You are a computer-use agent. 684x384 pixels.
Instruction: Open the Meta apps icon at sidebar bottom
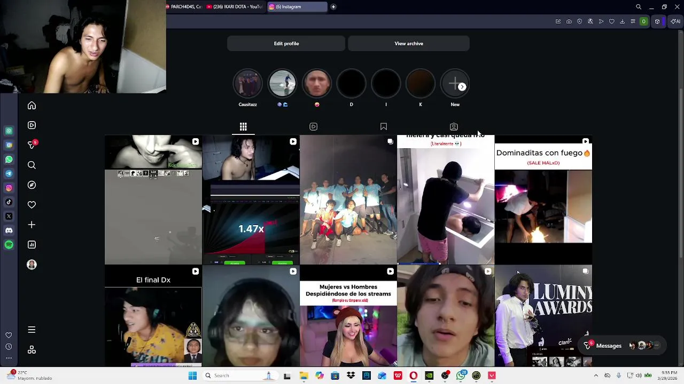[32, 350]
